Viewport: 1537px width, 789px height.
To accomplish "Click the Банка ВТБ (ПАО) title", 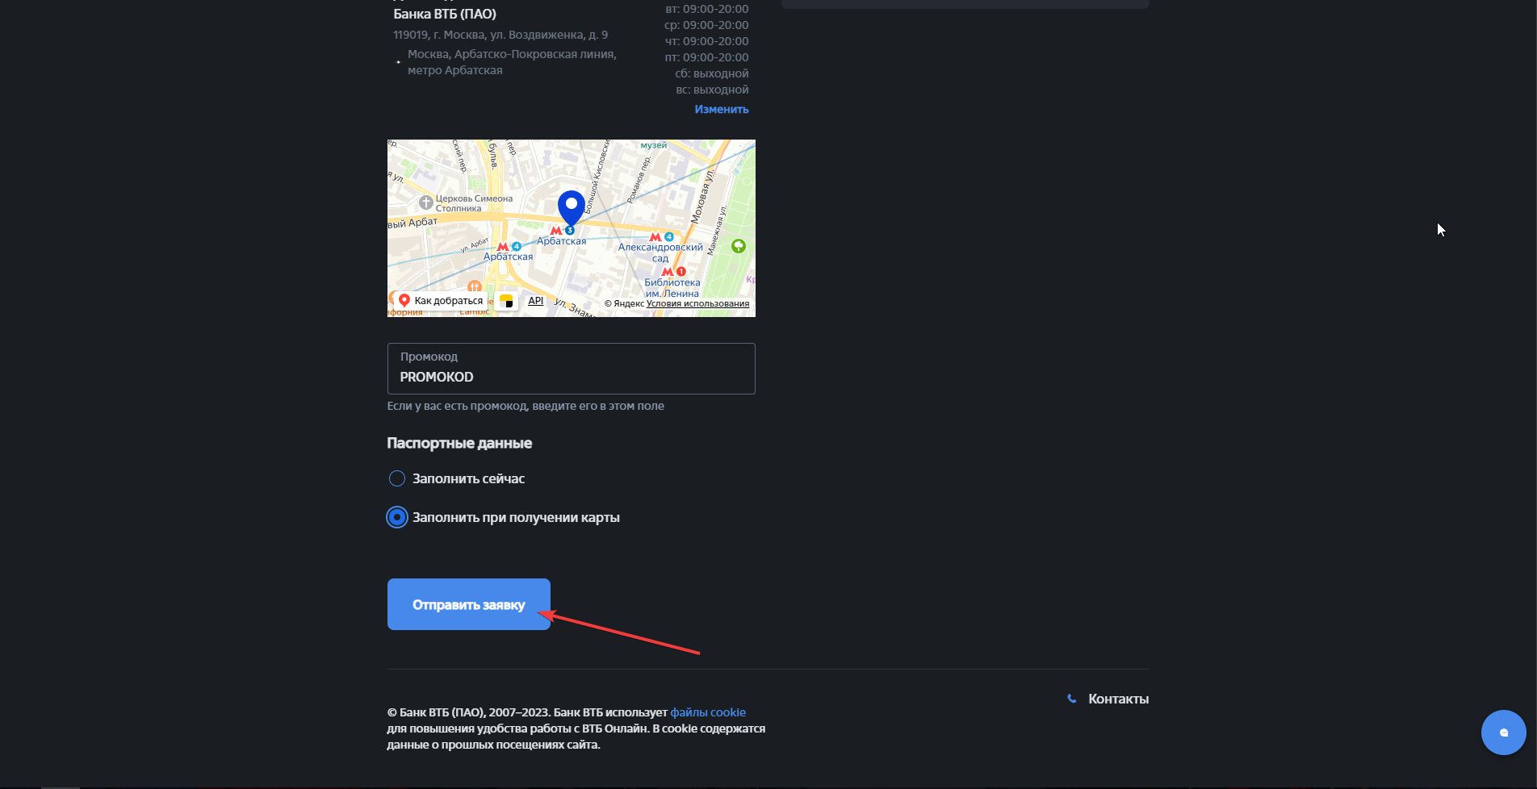I will click(445, 14).
